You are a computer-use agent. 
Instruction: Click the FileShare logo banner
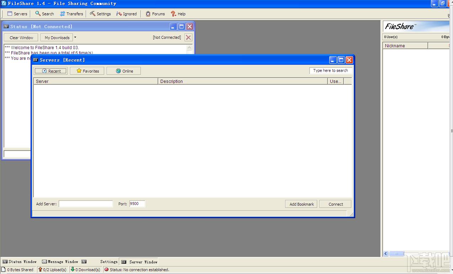[416, 26]
